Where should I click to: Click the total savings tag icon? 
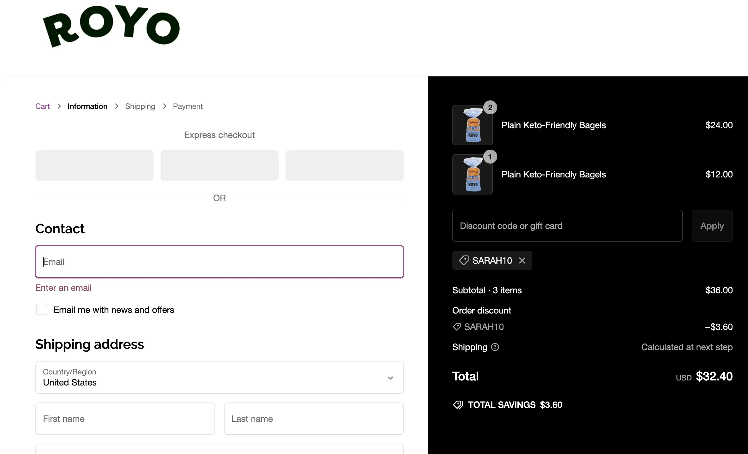coord(458,405)
